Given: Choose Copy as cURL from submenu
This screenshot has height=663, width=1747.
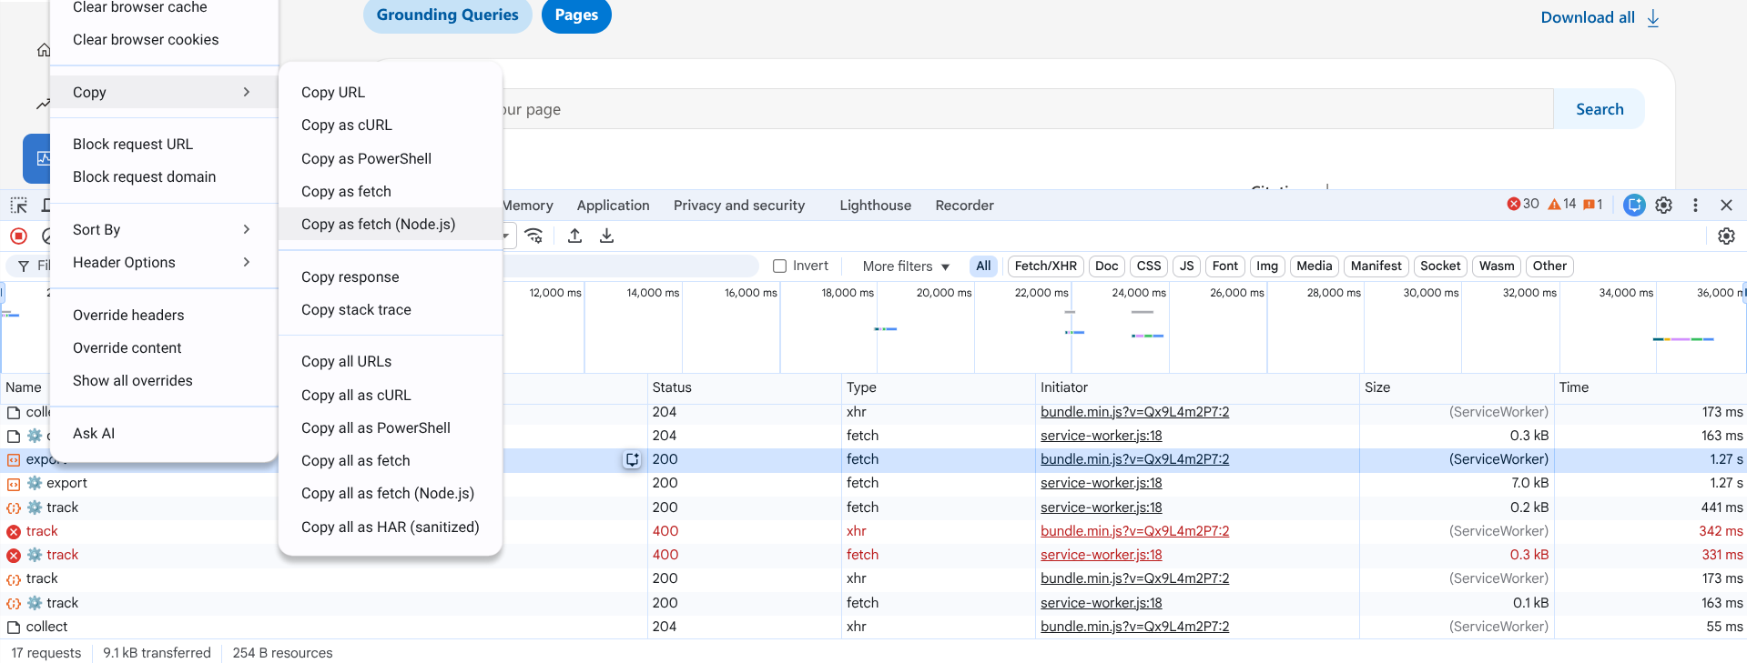Looking at the screenshot, I should 347,126.
